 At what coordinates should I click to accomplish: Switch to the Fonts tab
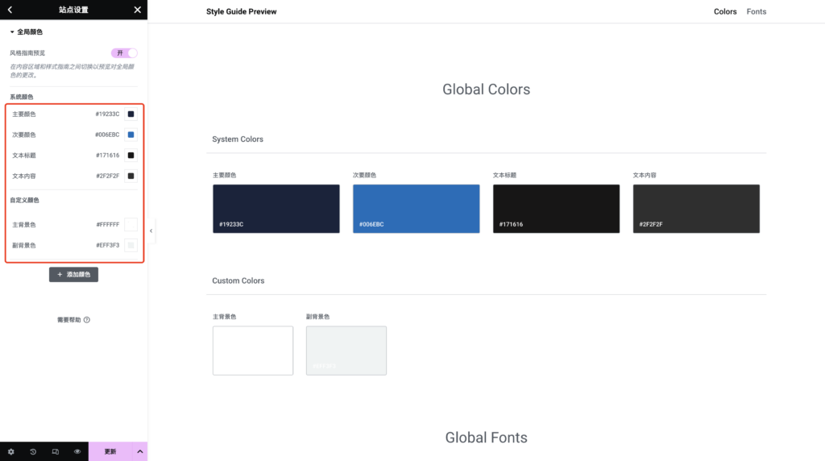[756, 11]
